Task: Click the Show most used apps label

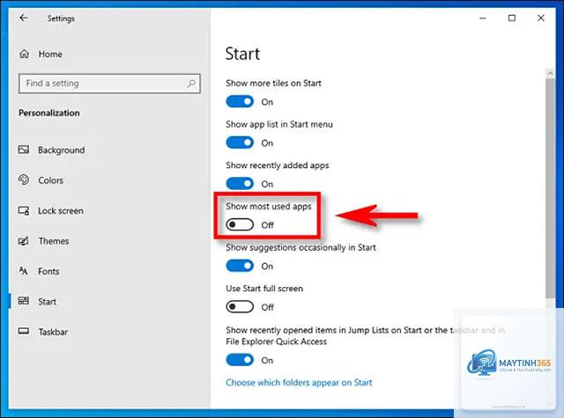Action: tap(269, 207)
